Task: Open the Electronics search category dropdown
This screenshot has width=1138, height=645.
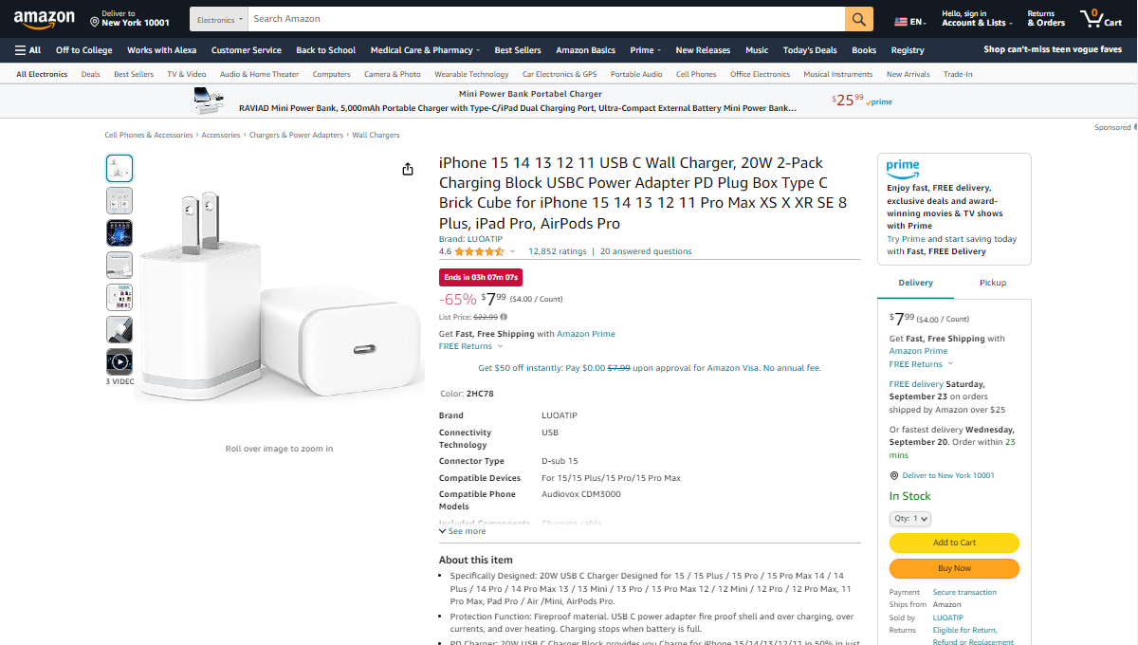Action: (221, 19)
